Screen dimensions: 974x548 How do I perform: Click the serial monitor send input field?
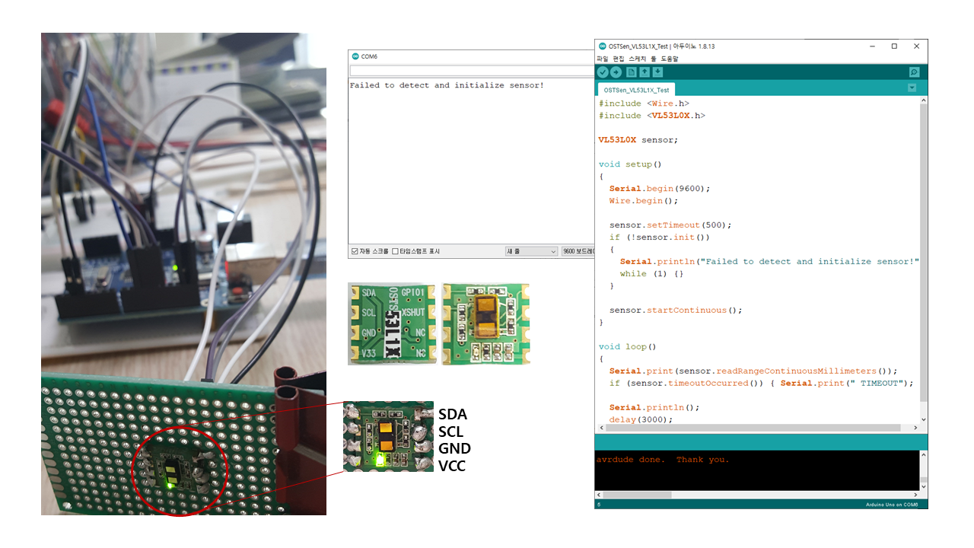(470, 71)
